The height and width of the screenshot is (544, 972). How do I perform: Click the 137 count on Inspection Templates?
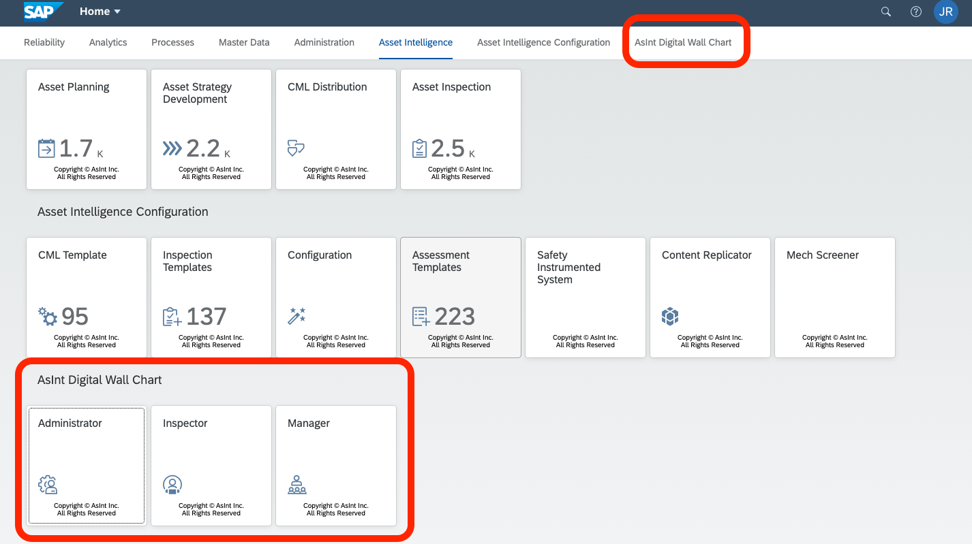207,317
